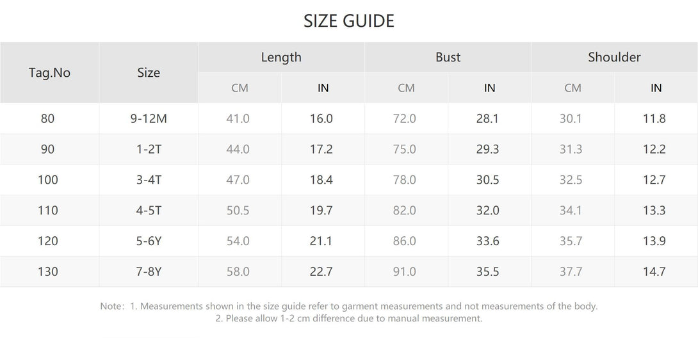Select the Size column header

tap(149, 72)
